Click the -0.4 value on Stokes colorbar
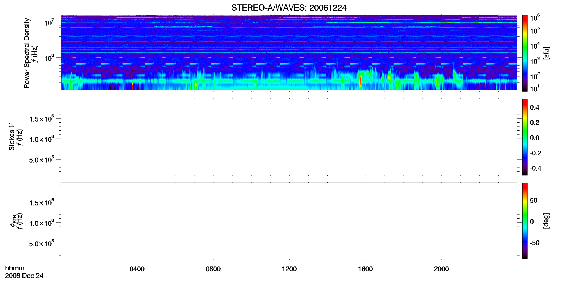The width and height of the screenshot is (578, 297). click(x=536, y=169)
